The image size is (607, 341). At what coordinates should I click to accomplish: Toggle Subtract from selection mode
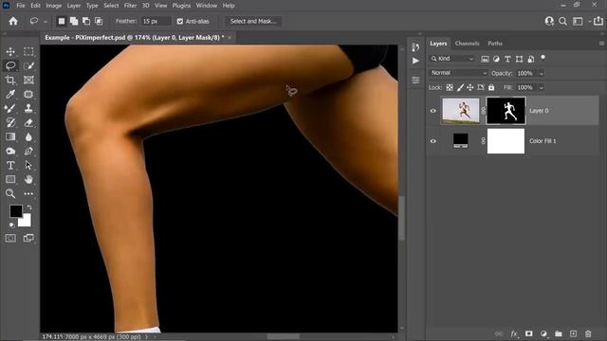(86, 21)
